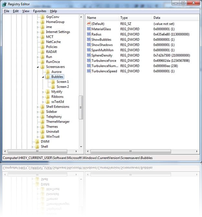Click the Mystify folder icon
This screenshot has width=202, height=217.
coord(48,92)
